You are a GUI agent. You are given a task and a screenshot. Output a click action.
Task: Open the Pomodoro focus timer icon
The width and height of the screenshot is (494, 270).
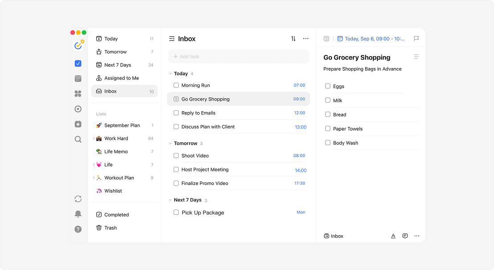click(x=78, y=109)
